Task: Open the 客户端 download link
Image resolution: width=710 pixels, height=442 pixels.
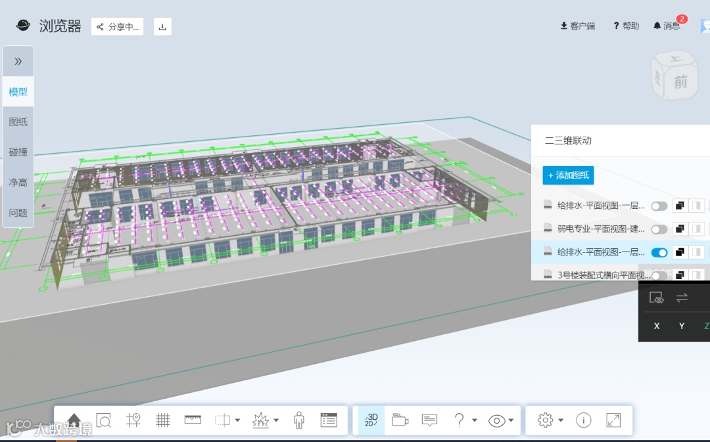Action: coord(578,26)
